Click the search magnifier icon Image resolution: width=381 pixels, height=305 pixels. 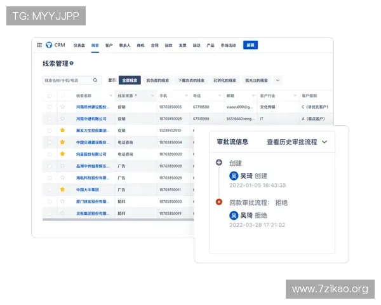95,80
